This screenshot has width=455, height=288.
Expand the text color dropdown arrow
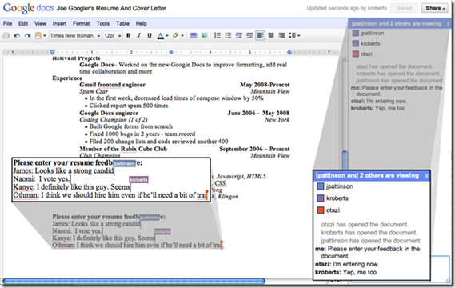[x=167, y=36]
